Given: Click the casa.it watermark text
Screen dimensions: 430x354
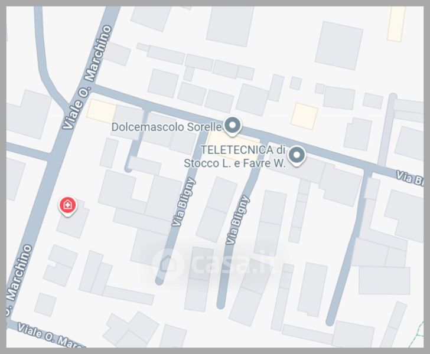Looking at the screenshot, I should (234, 263).
